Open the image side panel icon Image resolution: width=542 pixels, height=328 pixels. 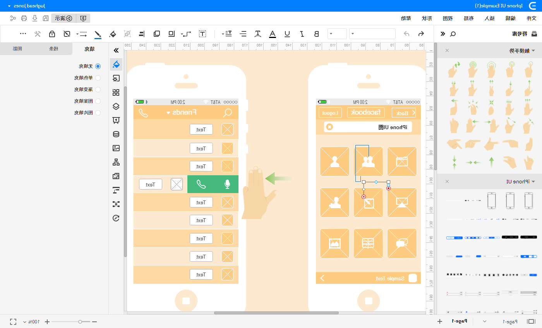coord(116,148)
